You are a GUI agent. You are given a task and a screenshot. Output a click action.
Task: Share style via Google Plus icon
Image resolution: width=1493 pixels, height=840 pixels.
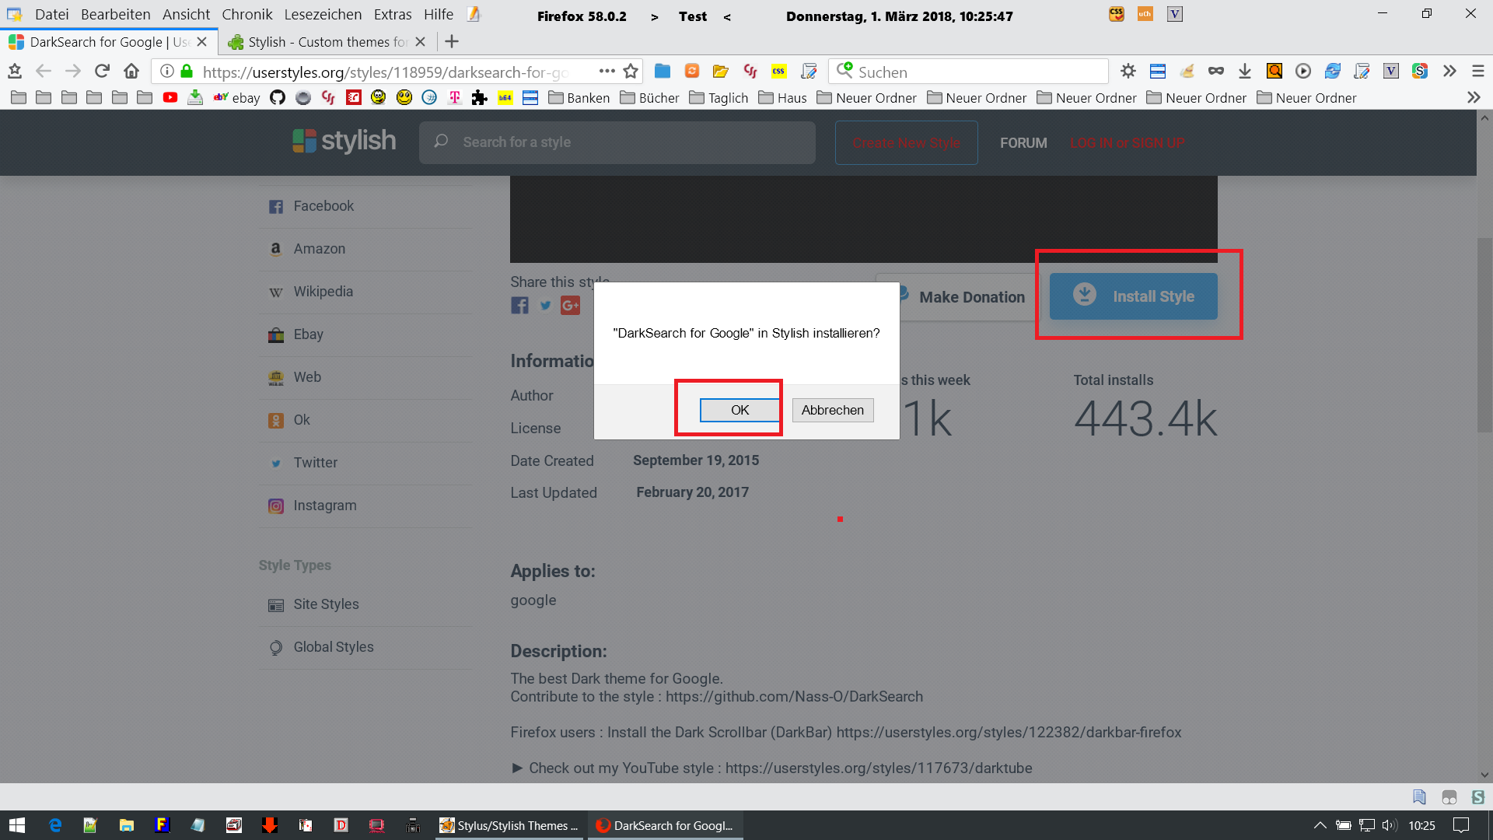click(x=570, y=306)
